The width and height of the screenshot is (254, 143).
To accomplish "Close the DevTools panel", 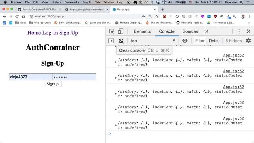I will point(248,31).
